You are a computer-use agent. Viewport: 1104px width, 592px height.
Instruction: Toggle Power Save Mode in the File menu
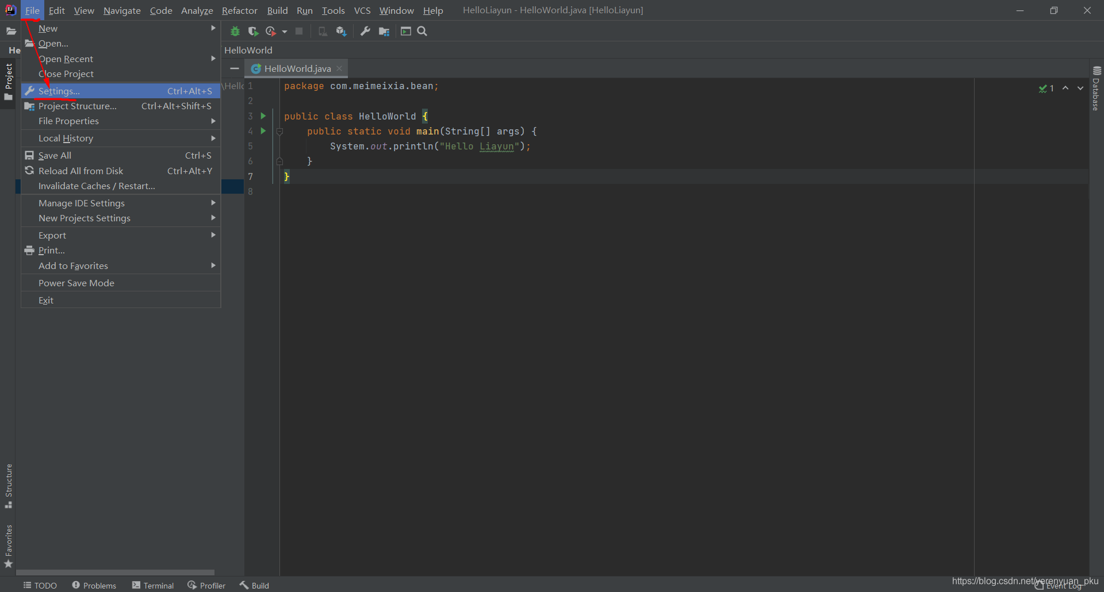tap(76, 283)
